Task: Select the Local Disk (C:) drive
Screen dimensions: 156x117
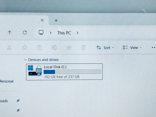Action: click(64, 72)
